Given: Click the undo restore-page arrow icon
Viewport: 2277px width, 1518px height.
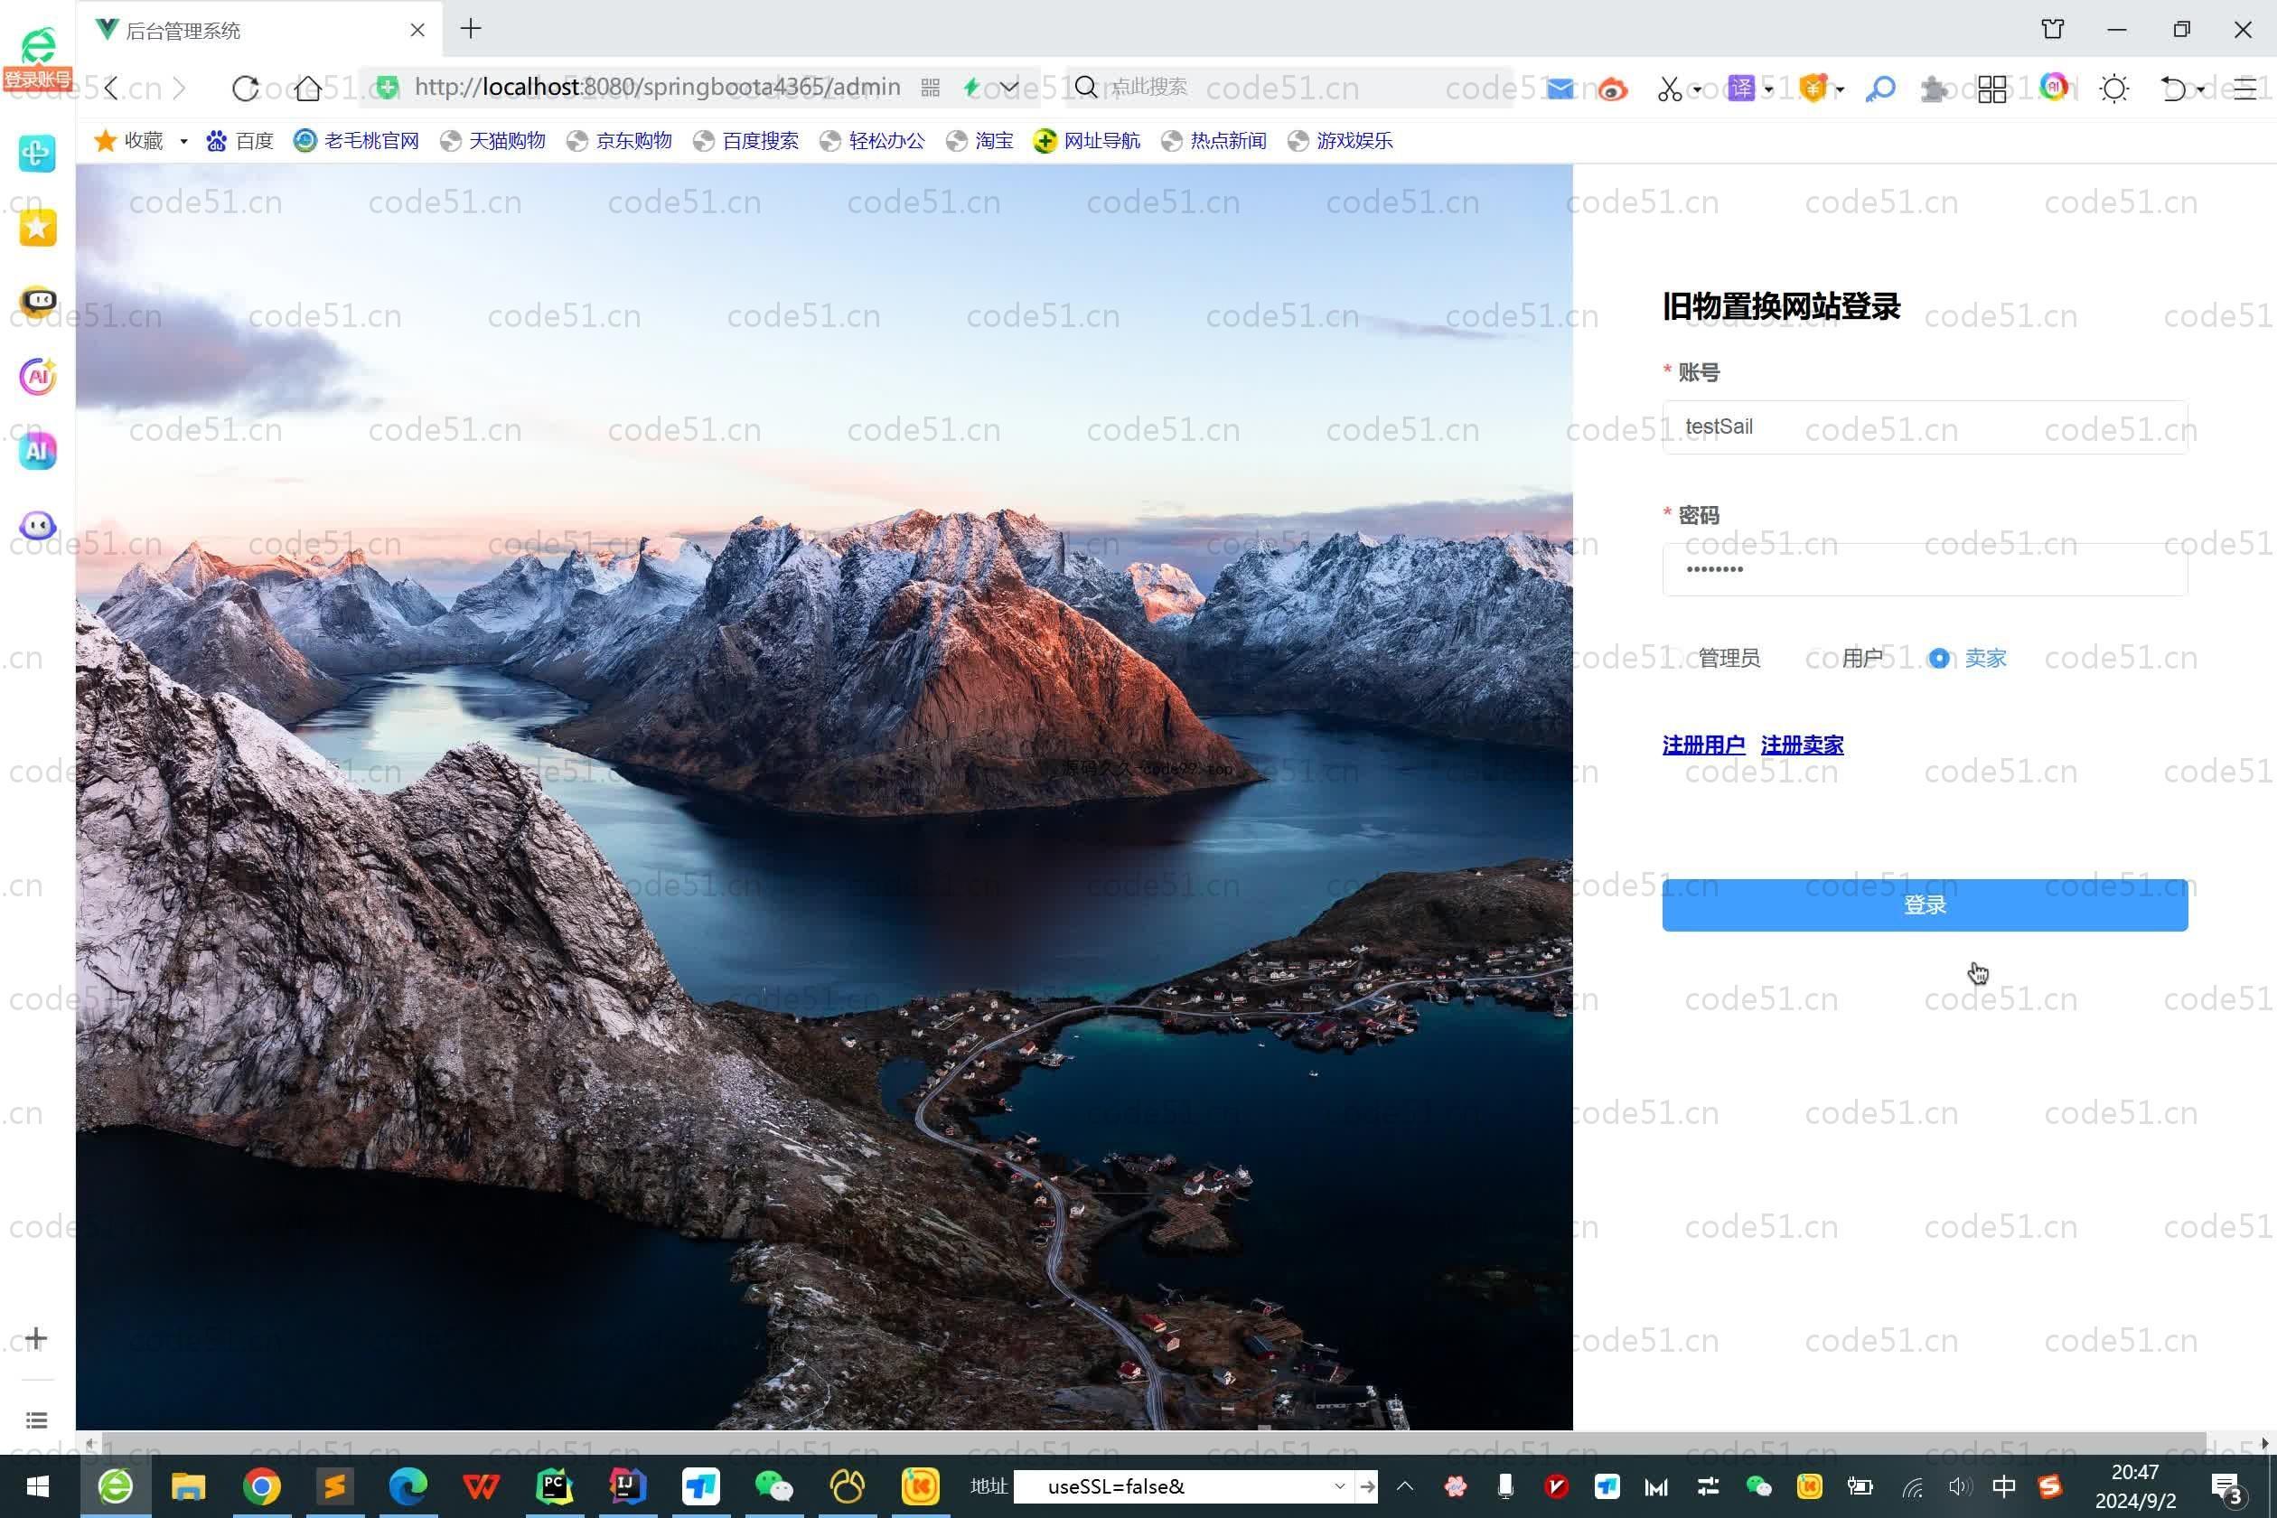Looking at the screenshot, I should coord(2173,89).
